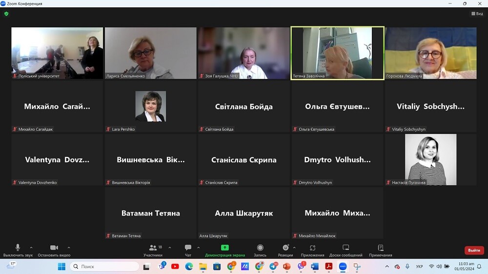Screen dimensions: 488x274
Task: Start screen sharing with green button
Action: tap(224, 248)
